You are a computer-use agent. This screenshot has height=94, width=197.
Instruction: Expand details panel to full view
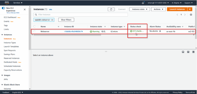click(x=193, y=52)
